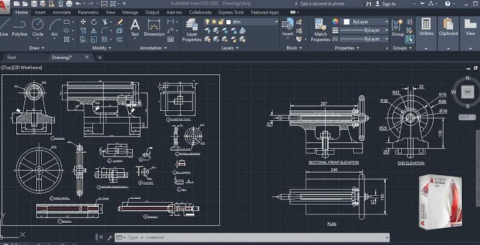The image size is (480, 245).
Task: Open Layer Properties manager
Action: (x=192, y=30)
